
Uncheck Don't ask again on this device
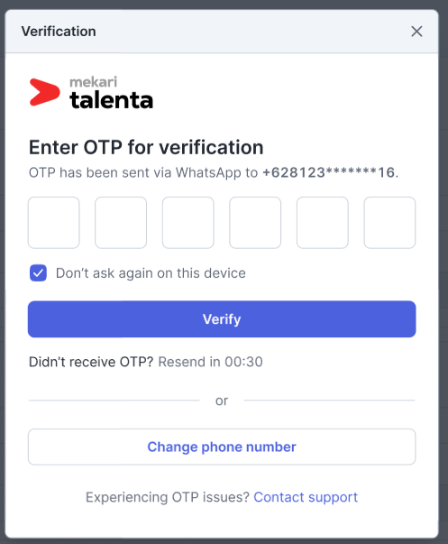38,273
